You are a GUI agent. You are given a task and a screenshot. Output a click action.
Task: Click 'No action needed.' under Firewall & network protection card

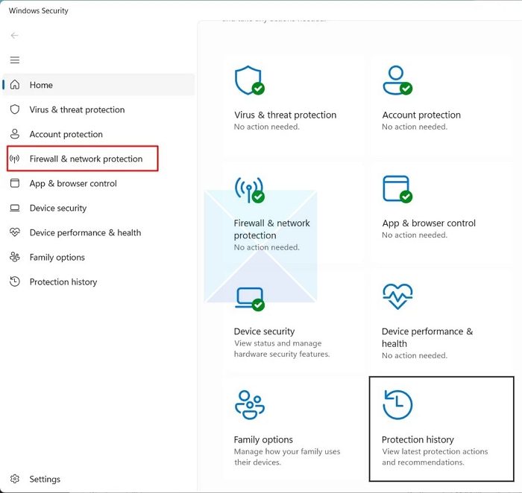pos(267,247)
